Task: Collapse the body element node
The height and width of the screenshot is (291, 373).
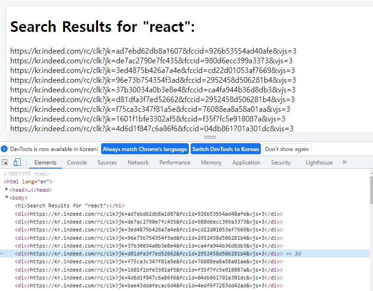Action: (6, 197)
